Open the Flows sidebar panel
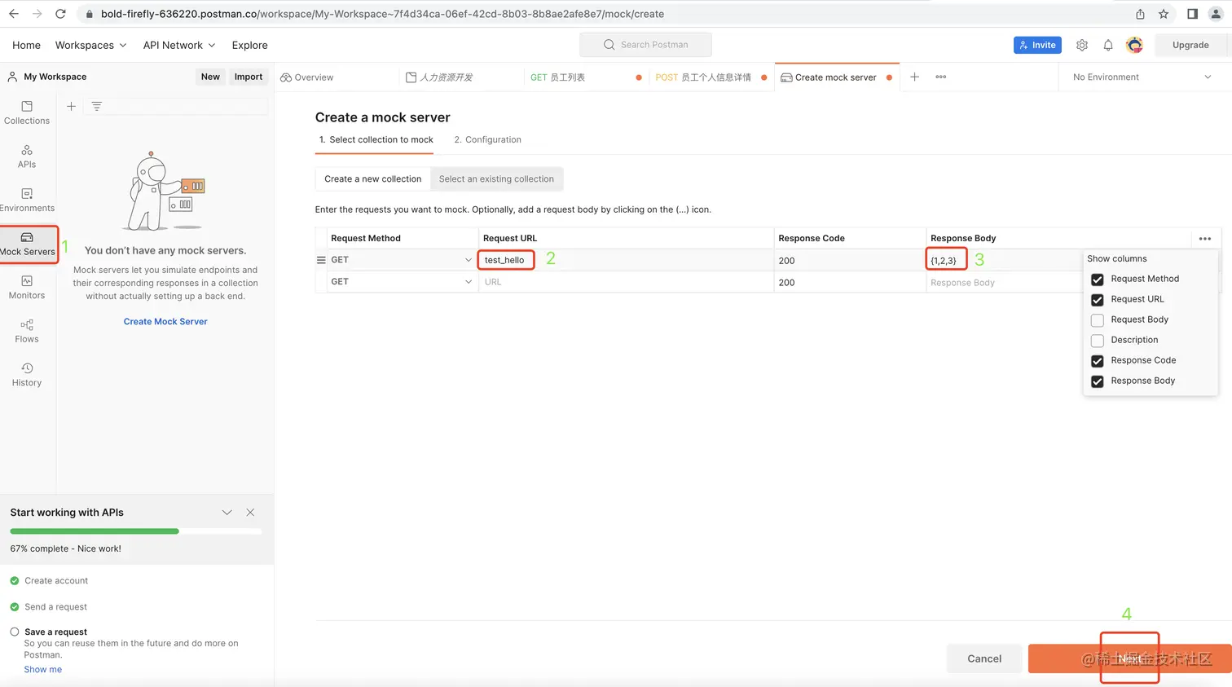The height and width of the screenshot is (687, 1232). [x=27, y=331]
